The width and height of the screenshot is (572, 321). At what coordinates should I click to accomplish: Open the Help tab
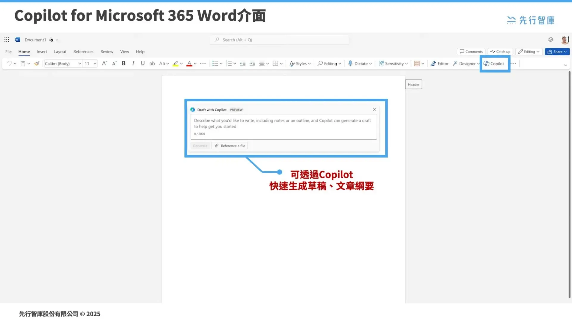coord(140,51)
